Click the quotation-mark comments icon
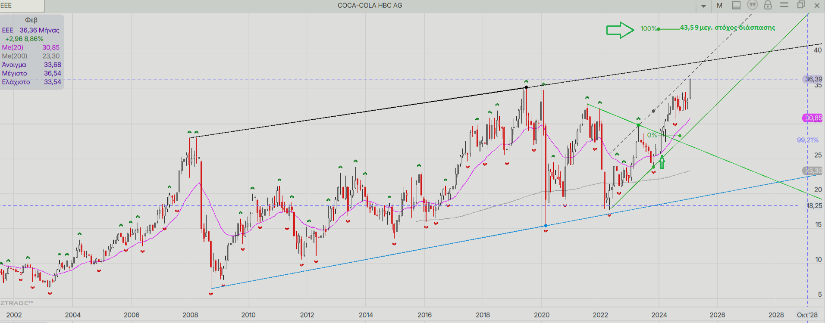The height and width of the screenshot is (323, 825). coord(752,5)
